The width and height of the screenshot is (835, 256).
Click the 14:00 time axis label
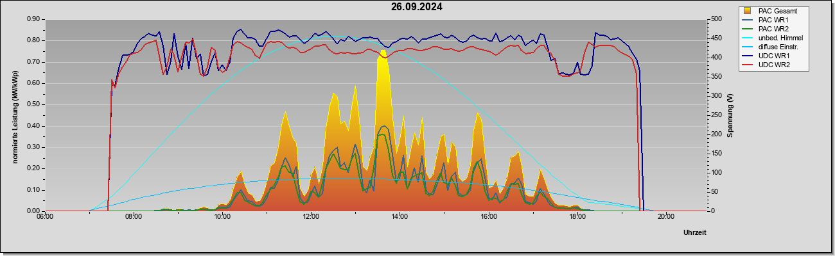(400, 216)
